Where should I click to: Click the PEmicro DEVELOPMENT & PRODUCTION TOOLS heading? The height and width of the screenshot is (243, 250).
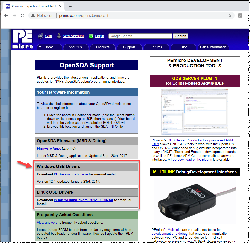tap(195, 63)
